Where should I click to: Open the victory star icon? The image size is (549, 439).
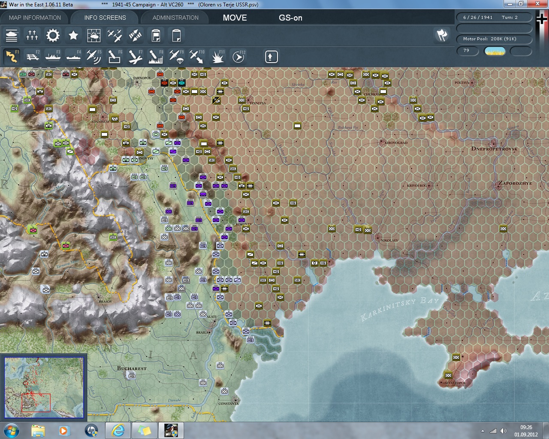[73, 35]
